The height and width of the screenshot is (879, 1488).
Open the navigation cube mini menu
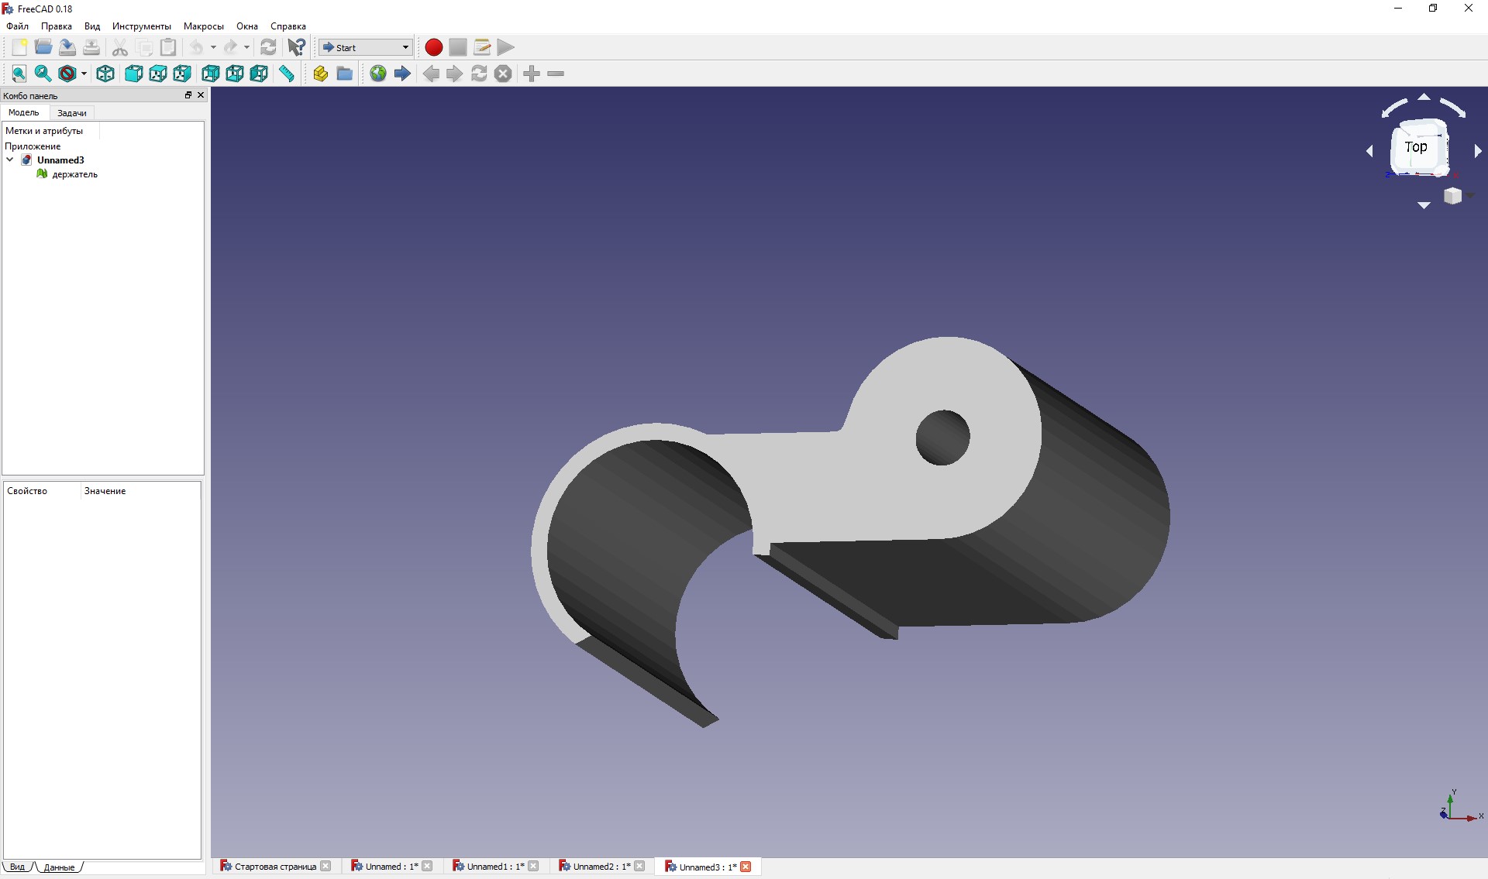tap(1455, 196)
